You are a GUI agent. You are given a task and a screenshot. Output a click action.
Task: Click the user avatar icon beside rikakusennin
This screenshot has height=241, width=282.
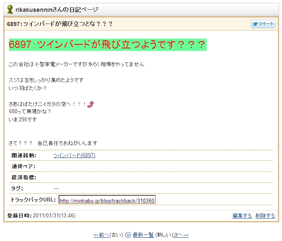point(10,9)
